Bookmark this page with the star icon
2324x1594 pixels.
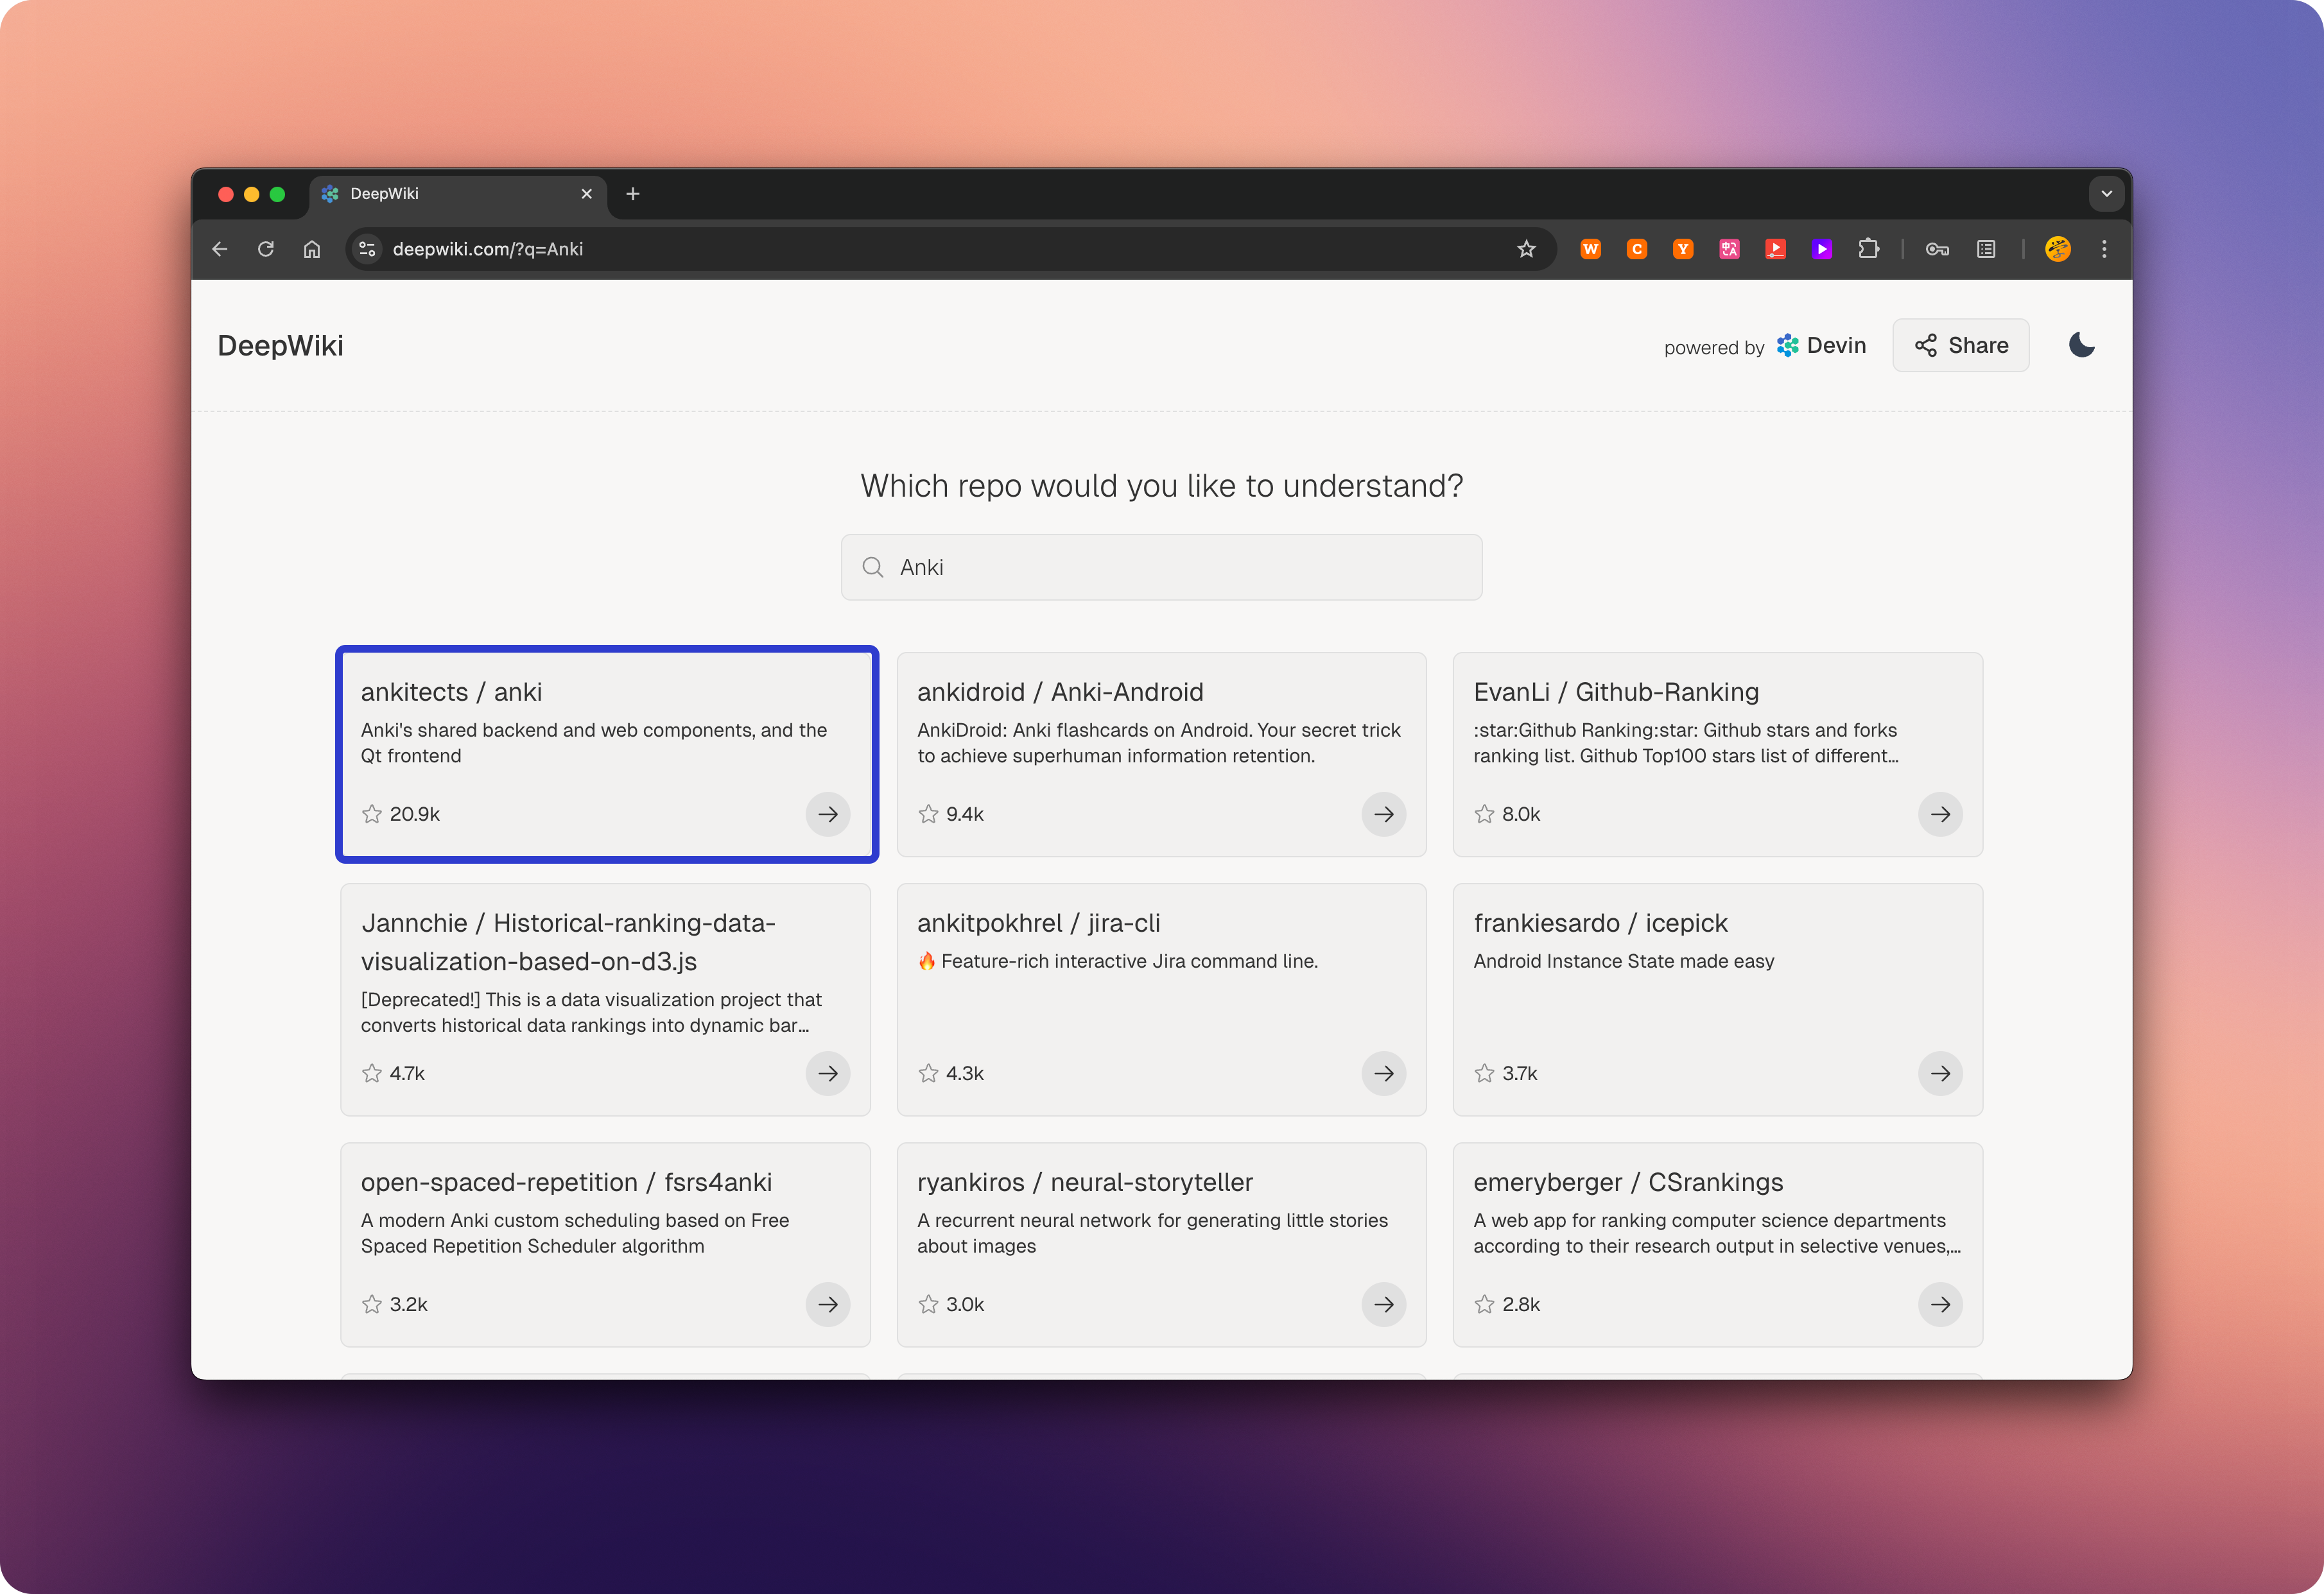pos(1526,249)
